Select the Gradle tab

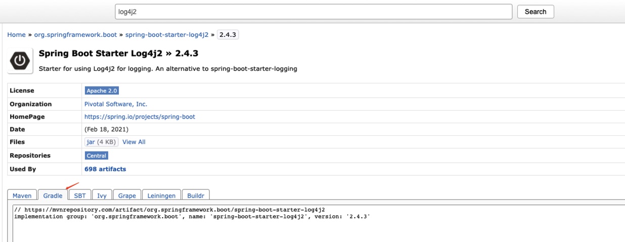pos(53,196)
